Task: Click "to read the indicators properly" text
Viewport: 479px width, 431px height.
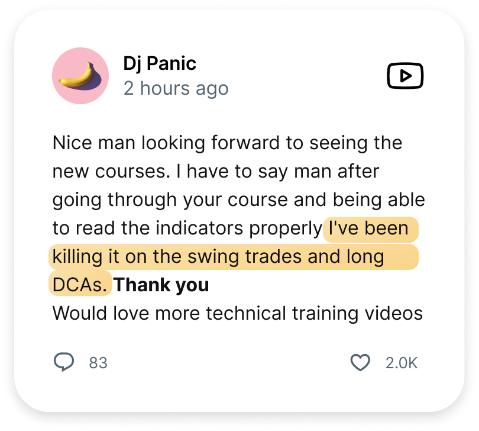Action: point(187,229)
